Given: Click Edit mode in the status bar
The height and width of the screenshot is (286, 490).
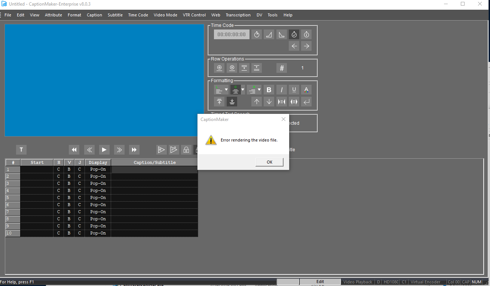Looking at the screenshot, I should [x=320, y=282].
